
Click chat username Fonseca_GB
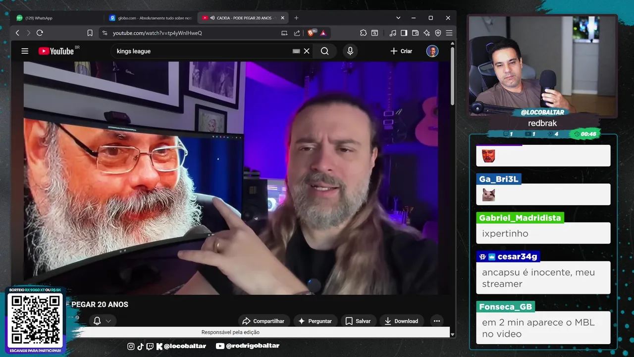(x=506, y=306)
